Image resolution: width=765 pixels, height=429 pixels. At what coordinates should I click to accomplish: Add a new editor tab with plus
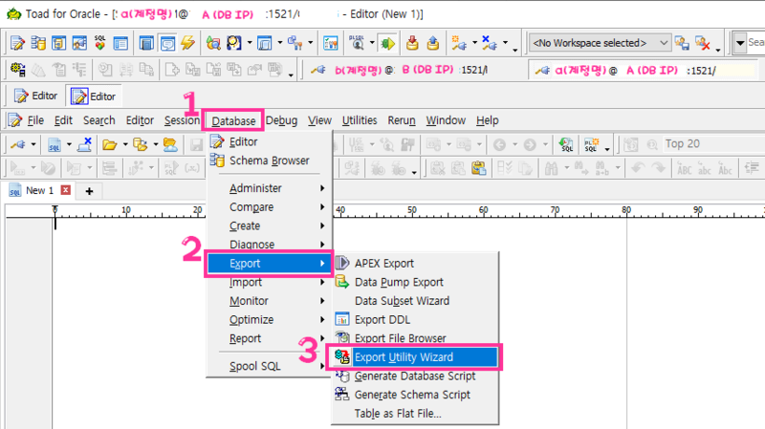point(89,191)
